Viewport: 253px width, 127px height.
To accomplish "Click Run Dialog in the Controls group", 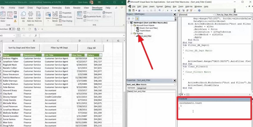I will (x=66, y=21).
